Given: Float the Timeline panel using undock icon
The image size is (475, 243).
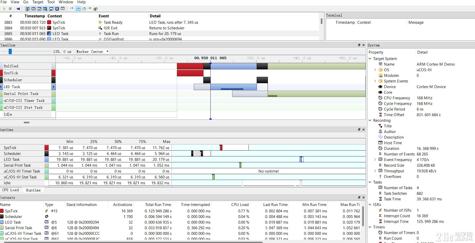Looking at the screenshot, I should pyautogui.click(x=359, y=45).
